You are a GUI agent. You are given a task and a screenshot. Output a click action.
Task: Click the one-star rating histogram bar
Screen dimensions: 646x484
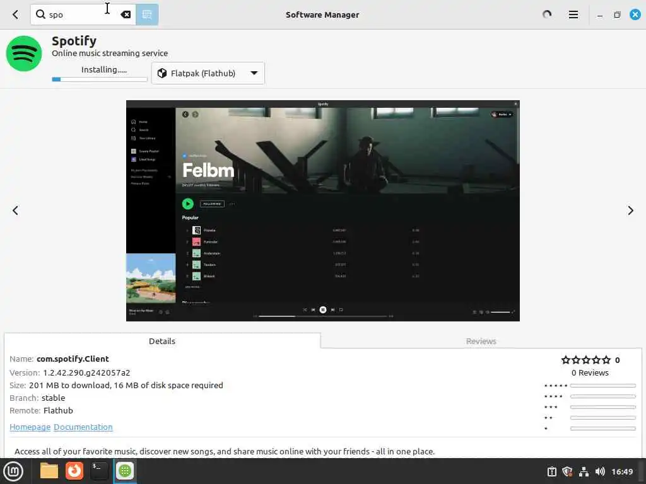coord(602,429)
